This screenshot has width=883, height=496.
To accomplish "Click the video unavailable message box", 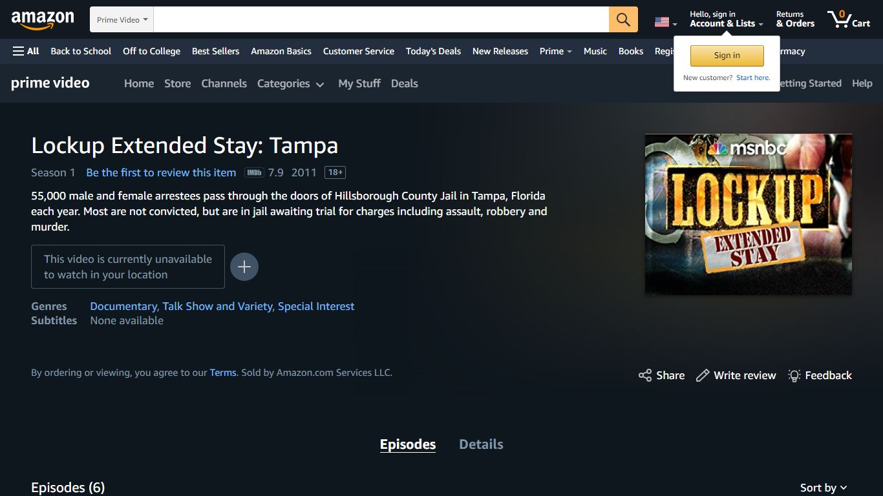I will pyautogui.click(x=128, y=267).
